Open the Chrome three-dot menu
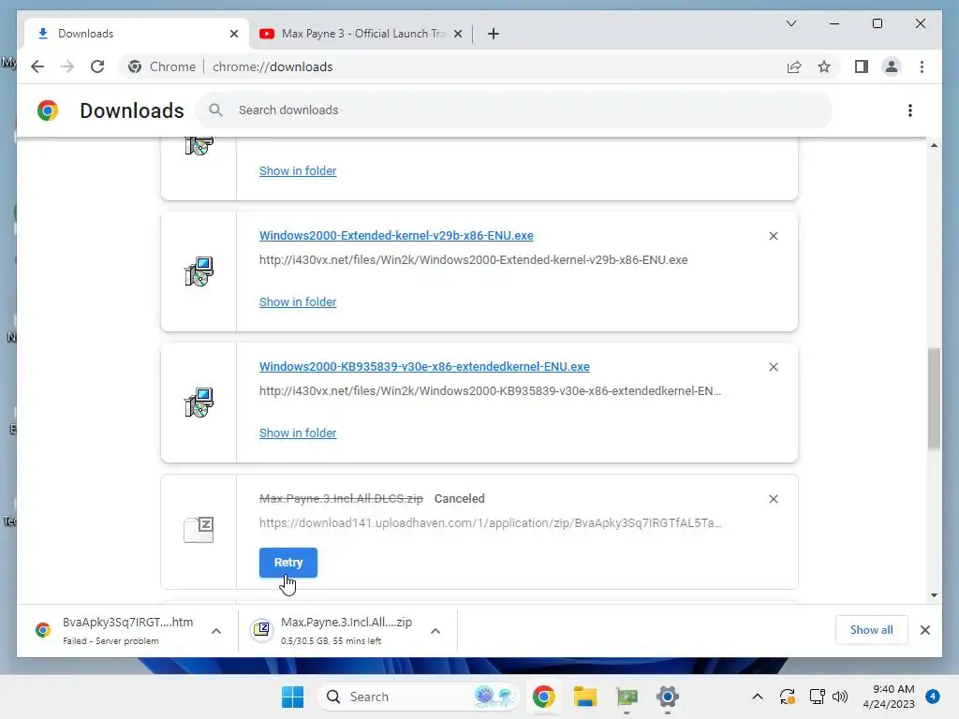The image size is (959, 719). 922,66
